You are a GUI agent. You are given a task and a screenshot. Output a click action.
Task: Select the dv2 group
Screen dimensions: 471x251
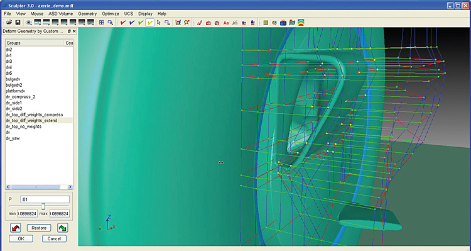click(x=39, y=50)
